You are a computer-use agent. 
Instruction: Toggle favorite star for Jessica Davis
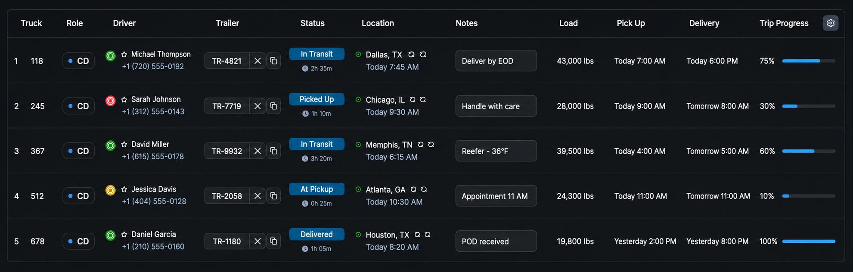click(124, 189)
